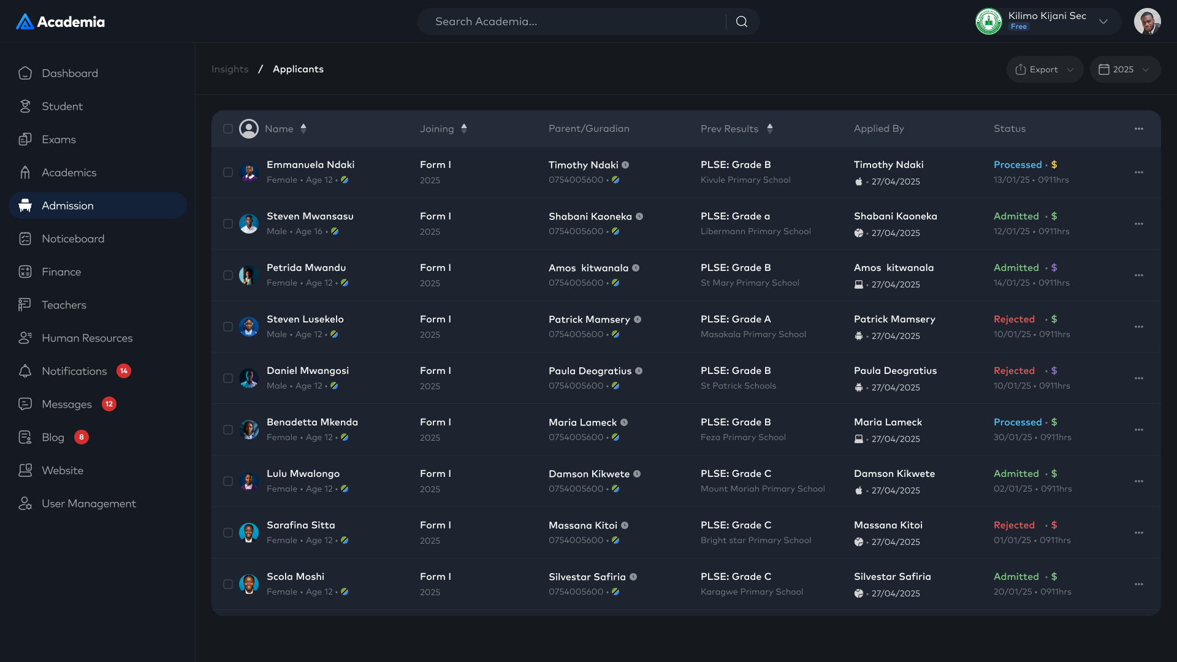The width and height of the screenshot is (1177, 662).
Task: Click the search magnifier icon
Action: point(742,21)
